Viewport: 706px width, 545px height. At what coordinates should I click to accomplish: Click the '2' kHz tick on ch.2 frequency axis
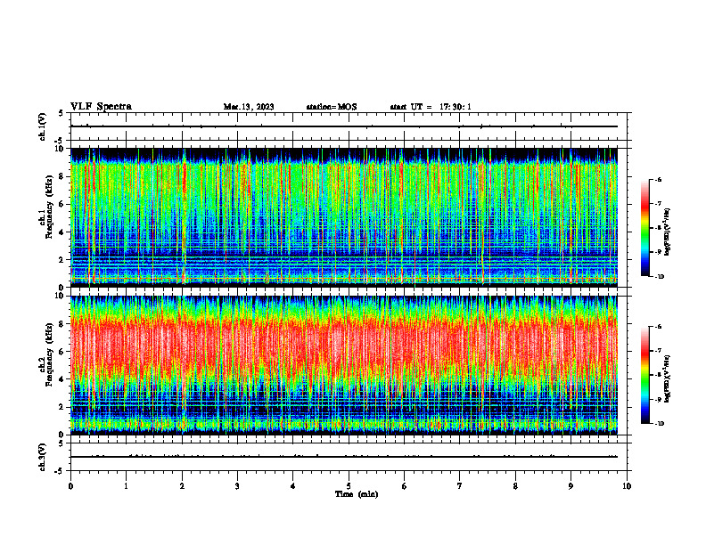(62, 407)
